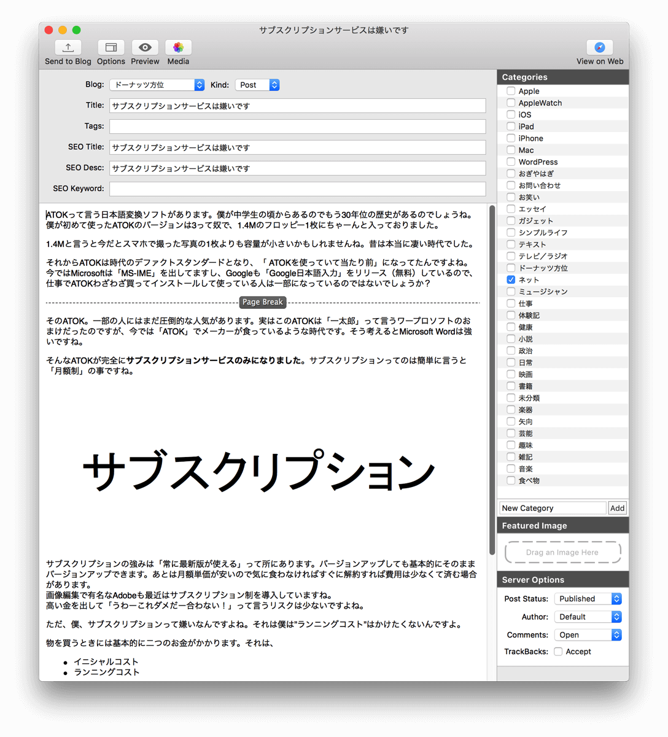This screenshot has height=737, width=668.
Task: Check the 芸能 category
Action: coord(511,433)
